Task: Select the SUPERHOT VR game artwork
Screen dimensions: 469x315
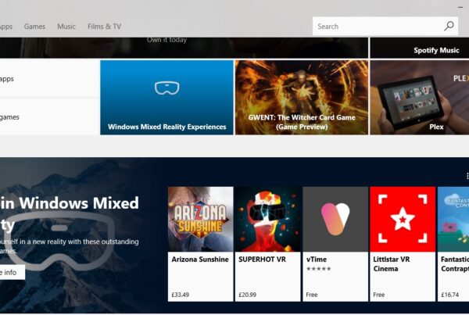Action: (x=267, y=219)
